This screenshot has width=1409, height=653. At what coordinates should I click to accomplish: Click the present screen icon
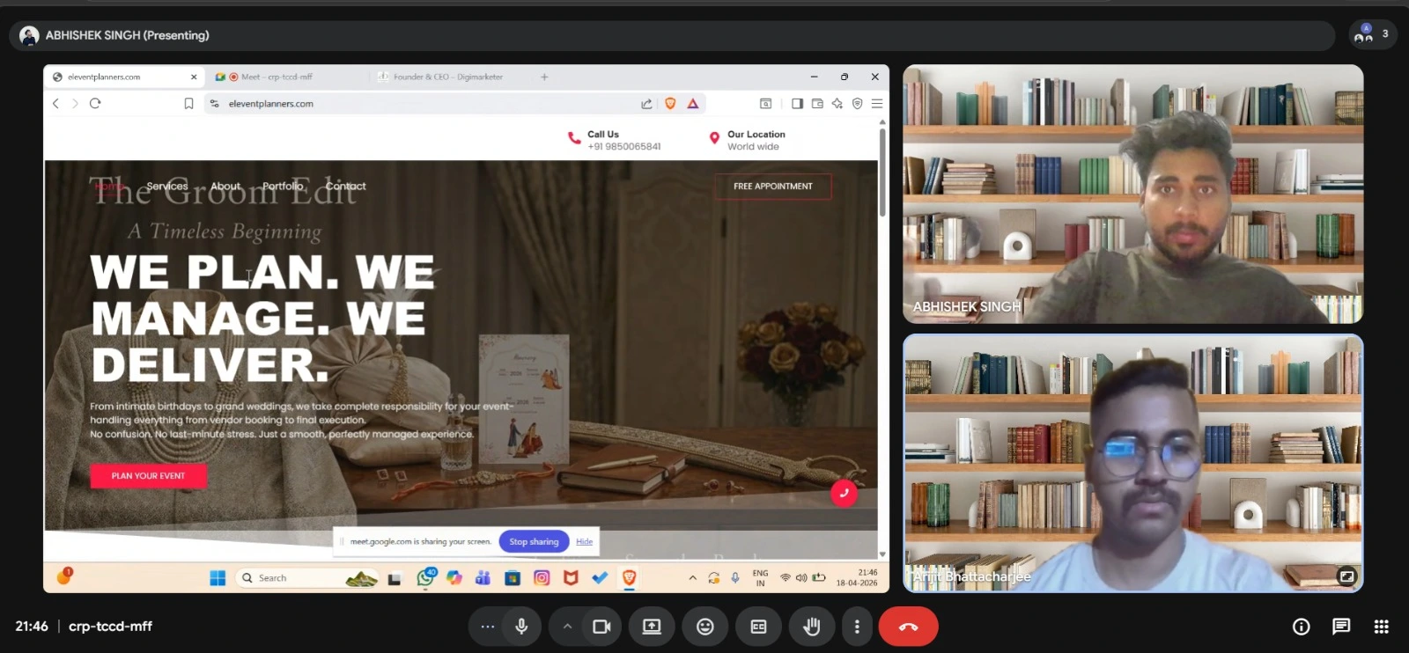pos(652,627)
